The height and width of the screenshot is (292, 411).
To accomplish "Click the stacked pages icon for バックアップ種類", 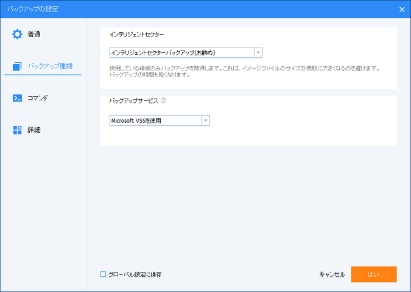I will (17, 66).
